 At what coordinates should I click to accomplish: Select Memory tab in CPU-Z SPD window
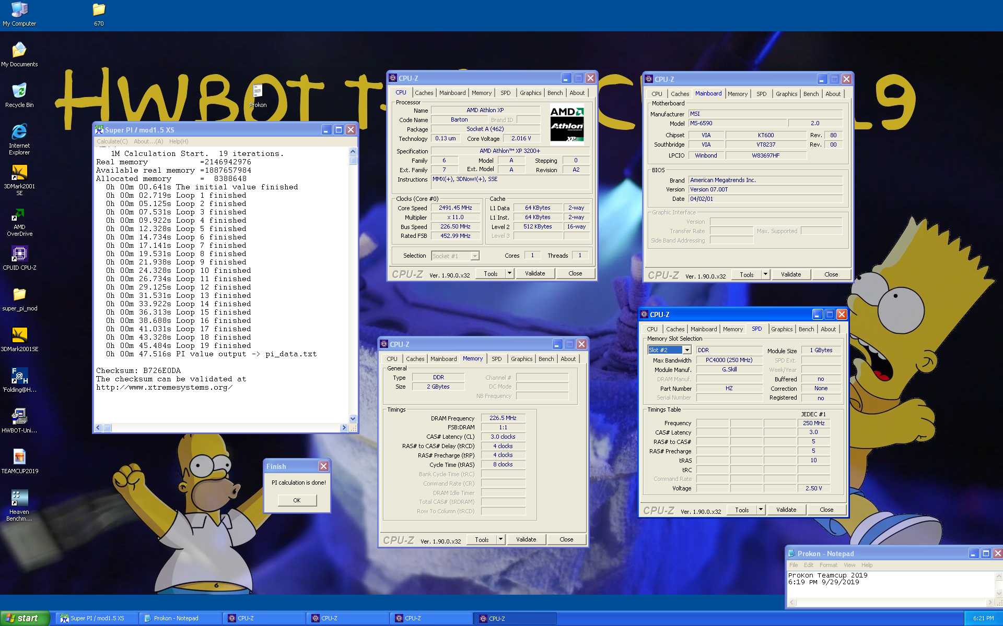pos(732,329)
